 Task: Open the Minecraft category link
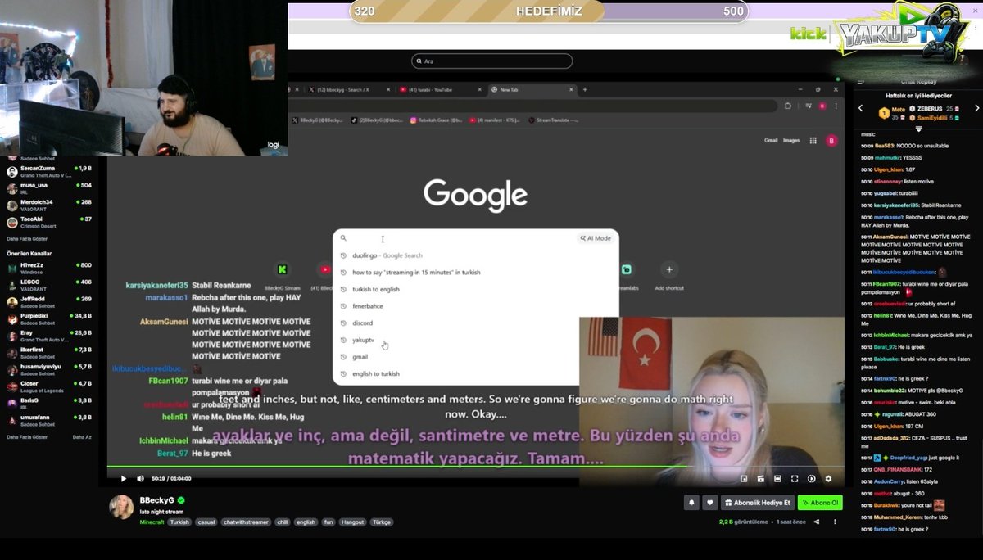coord(152,522)
